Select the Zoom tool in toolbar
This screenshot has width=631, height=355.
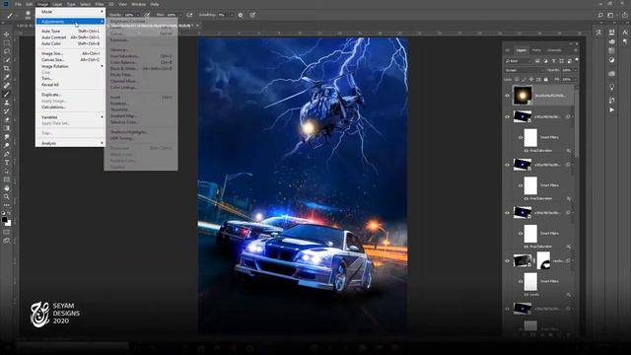click(7, 196)
